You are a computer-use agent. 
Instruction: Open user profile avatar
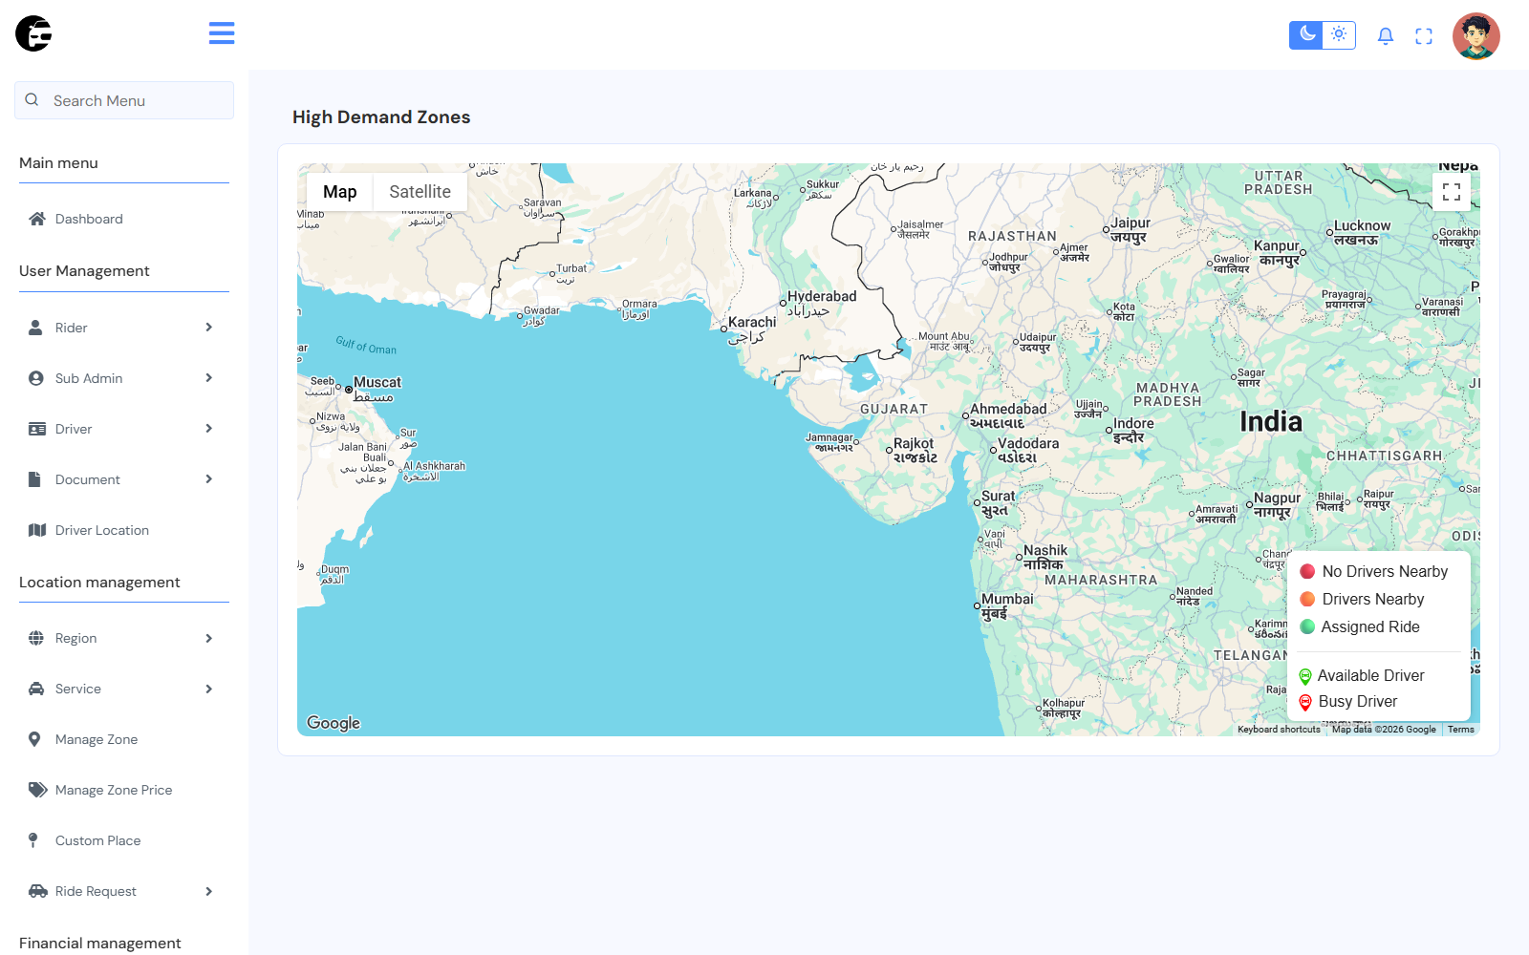click(1476, 36)
